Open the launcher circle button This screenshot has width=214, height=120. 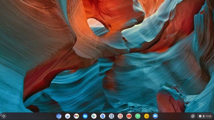[4, 116]
